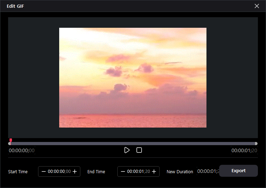Click the sunset preview image
This screenshot has width=266, height=188.
pyautogui.click(x=133, y=77)
